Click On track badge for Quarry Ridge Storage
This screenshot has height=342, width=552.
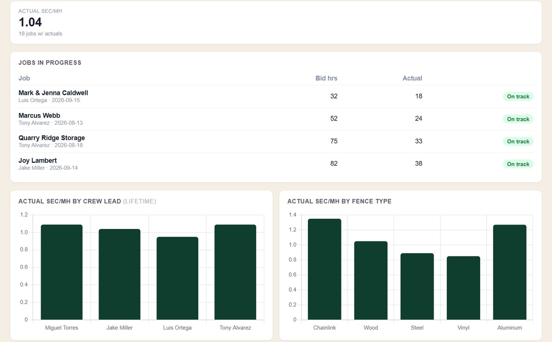pyautogui.click(x=518, y=141)
